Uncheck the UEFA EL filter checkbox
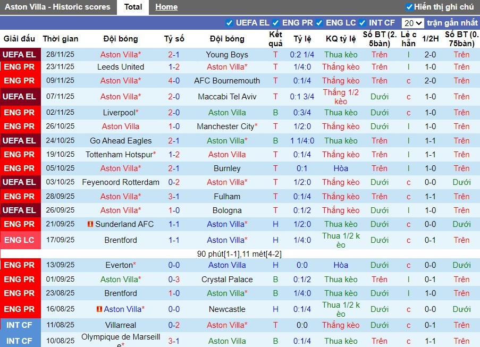Image resolution: width=480 pixels, height=347 pixels. coord(230,23)
